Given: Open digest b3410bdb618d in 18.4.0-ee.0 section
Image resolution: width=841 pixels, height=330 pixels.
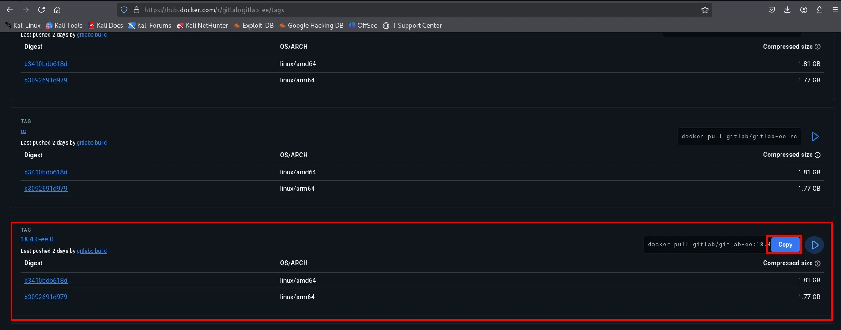Looking at the screenshot, I should click(x=46, y=281).
